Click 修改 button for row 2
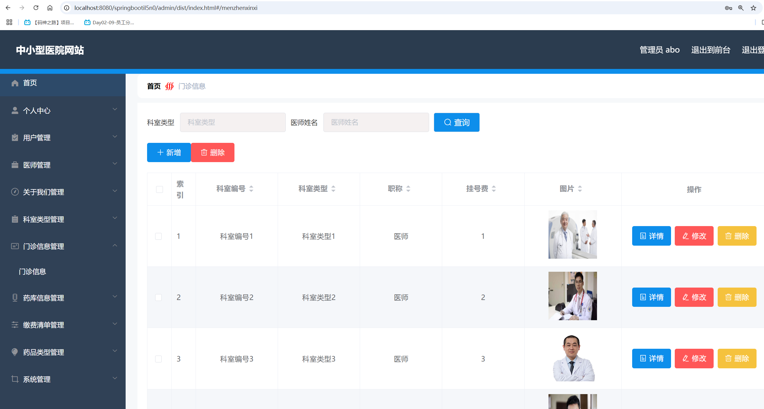 pyautogui.click(x=694, y=297)
